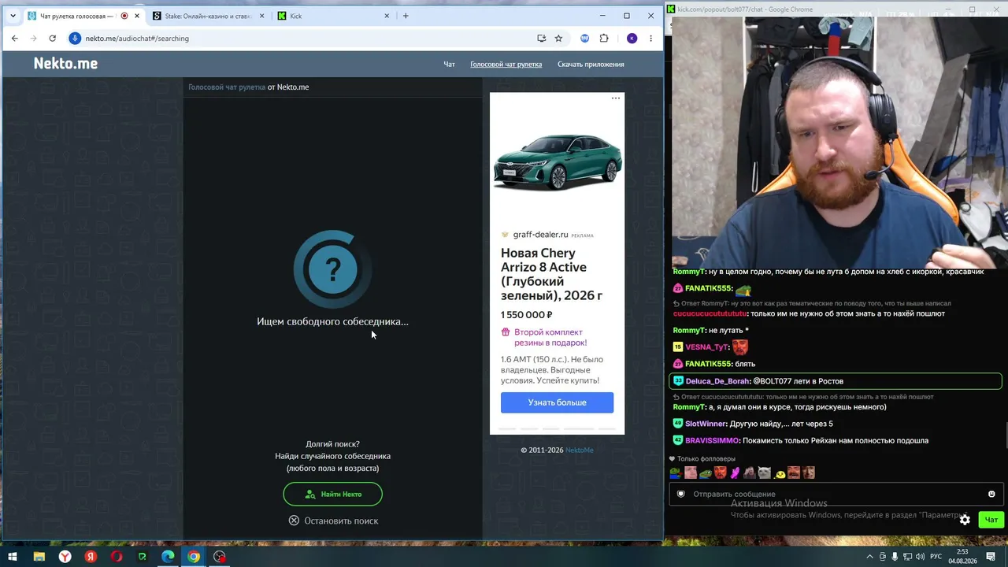Open the NektoMe footer link

pyautogui.click(x=580, y=450)
